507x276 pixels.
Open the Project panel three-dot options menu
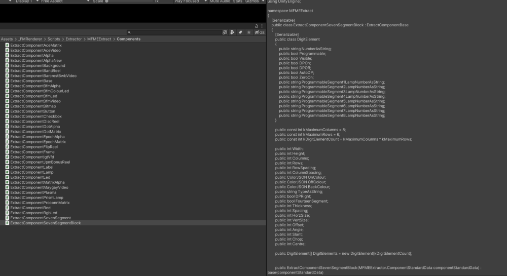pos(262,26)
